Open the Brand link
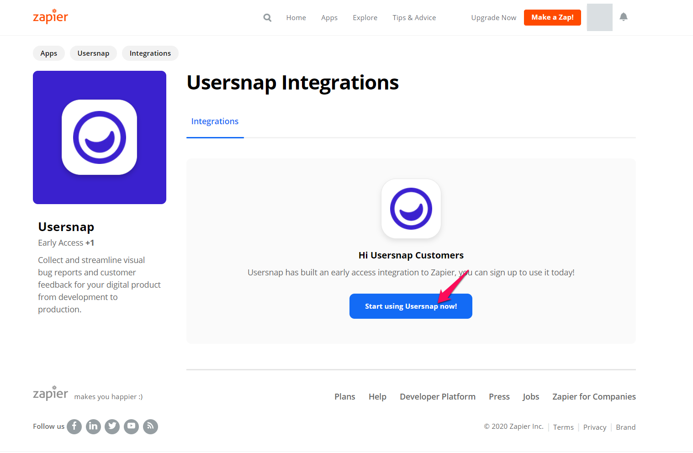 pyautogui.click(x=626, y=427)
